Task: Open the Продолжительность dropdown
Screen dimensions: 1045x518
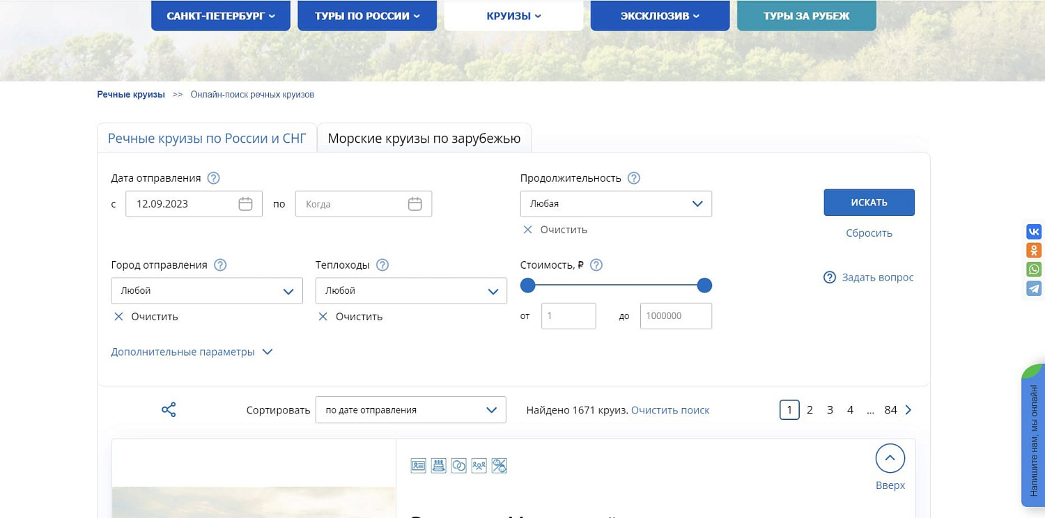Action: (615, 203)
